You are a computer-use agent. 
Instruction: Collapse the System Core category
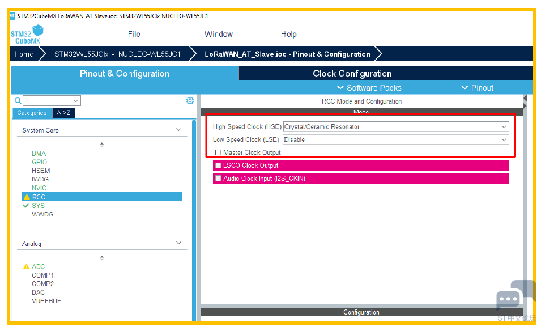pos(178,130)
